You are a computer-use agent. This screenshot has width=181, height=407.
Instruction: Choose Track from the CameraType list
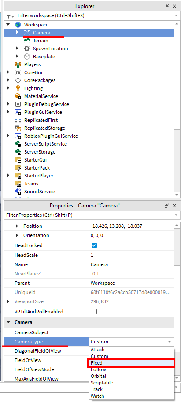coord(131,389)
